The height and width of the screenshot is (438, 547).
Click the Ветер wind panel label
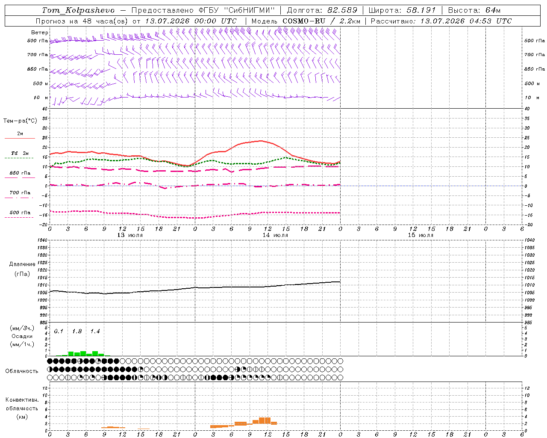(x=39, y=33)
